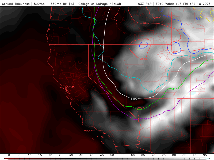Viewport: 214px width, 160px height.
Task: Click the "500mb – 850mb RH (%)" header text
Action: click(54, 4)
